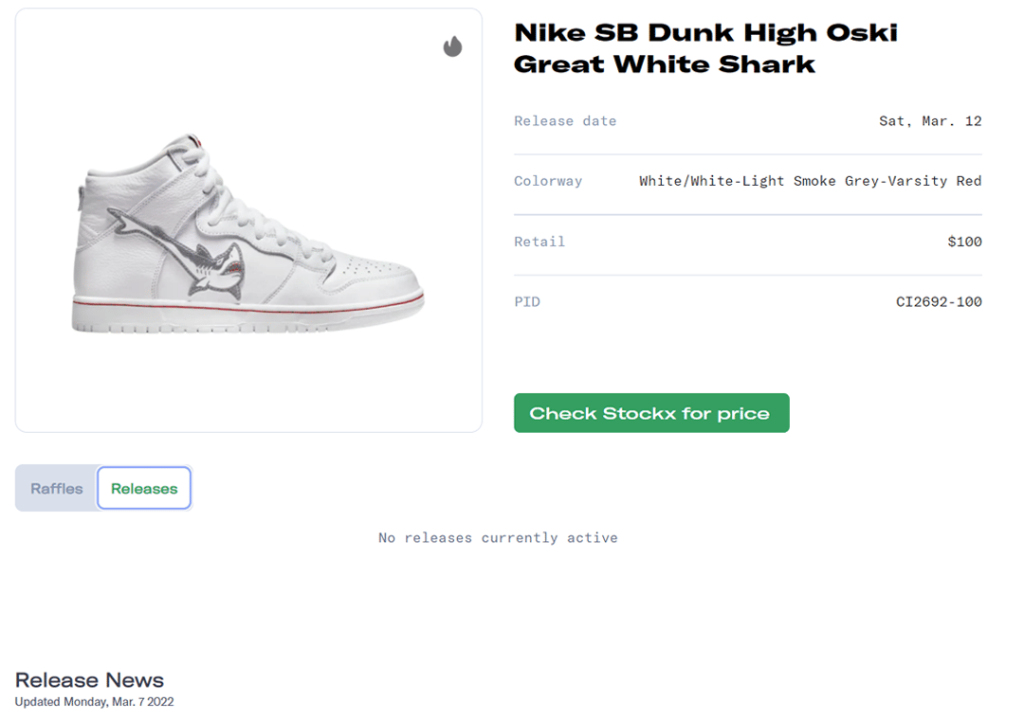The height and width of the screenshot is (720, 1024).
Task: Click the White/White-Light Smoke Grey colorway text
Action: pos(810,181)
